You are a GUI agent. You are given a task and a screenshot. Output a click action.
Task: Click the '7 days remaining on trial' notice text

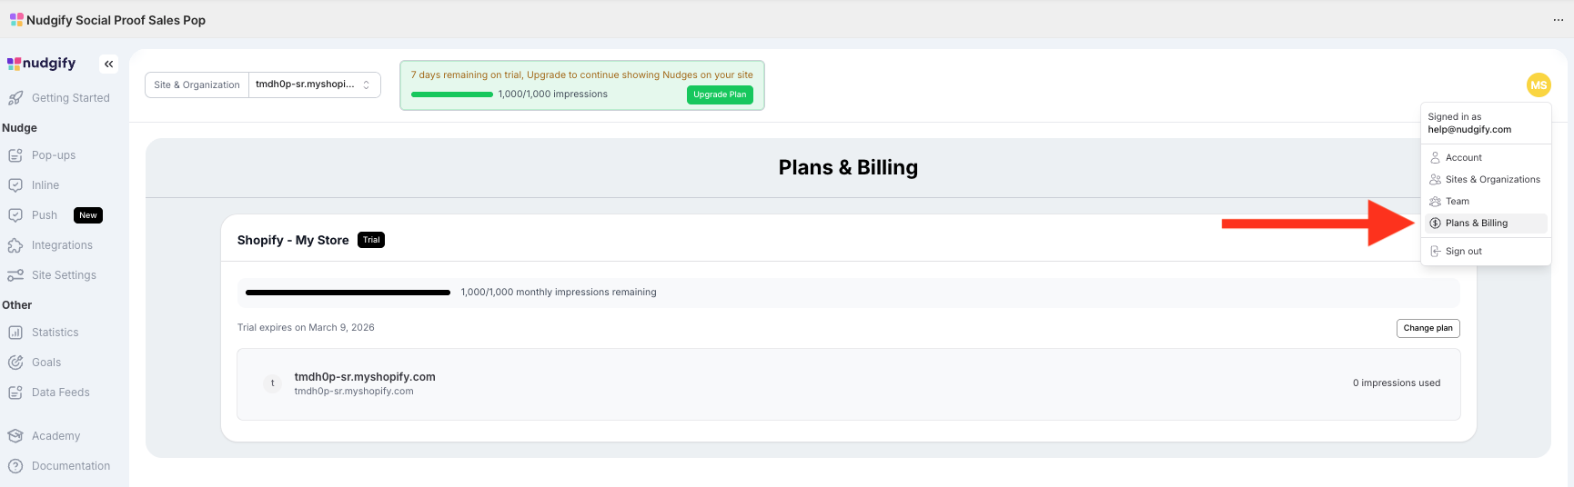[x=581, y=75]
